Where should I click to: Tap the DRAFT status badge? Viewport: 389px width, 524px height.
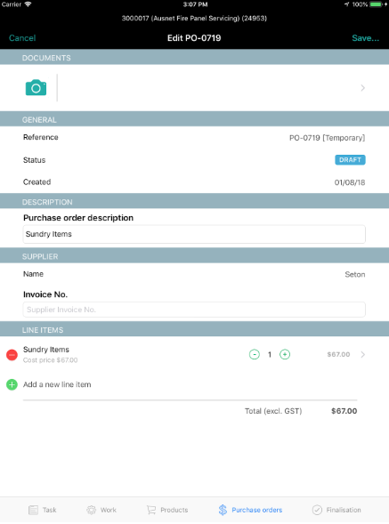[x=350, y=160]
